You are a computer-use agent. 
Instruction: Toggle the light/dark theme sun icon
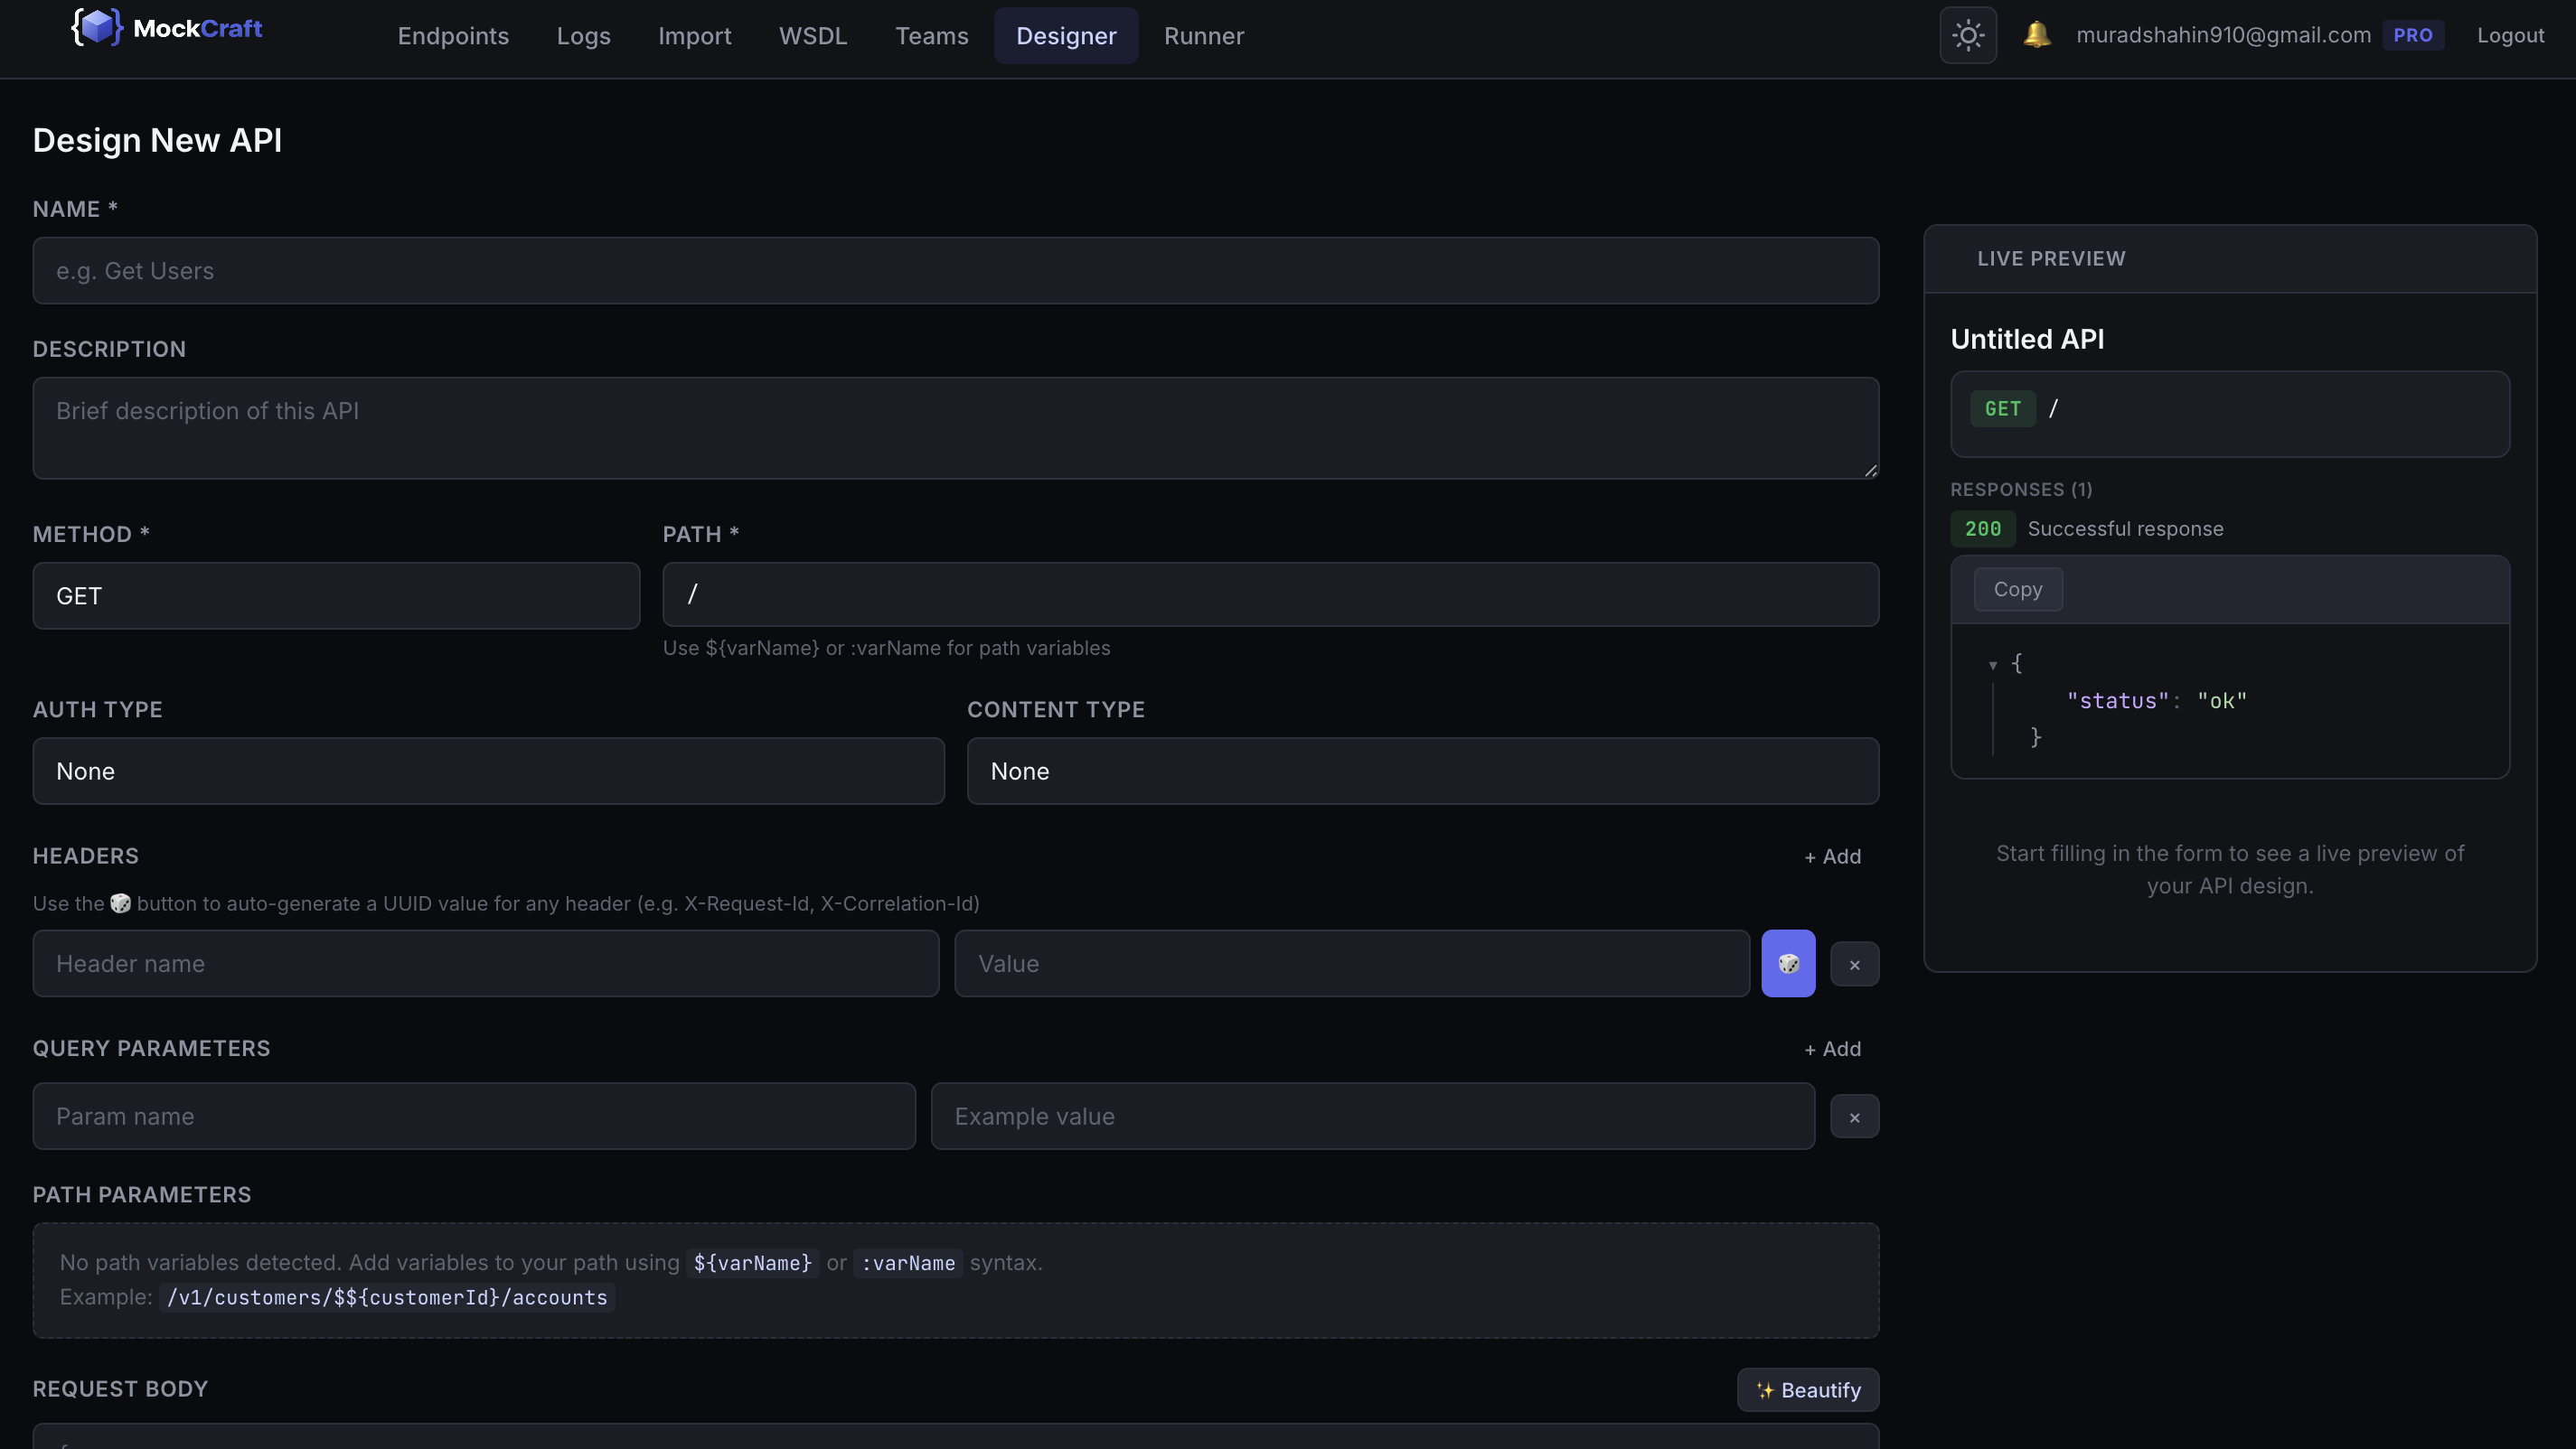[x=1967, y=36]
